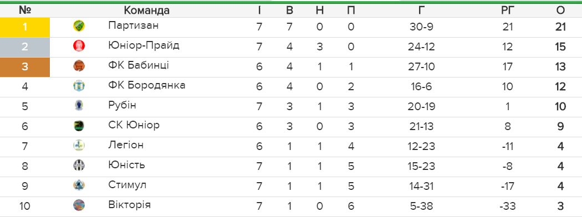This screenshot has width=582, height=217.
Task: Click the Легіон team logo
Action: pyautogui.click(x=79, y=146)
